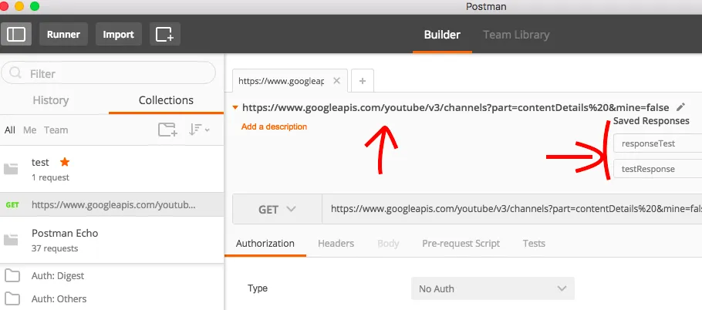Image resolution: width=702 pixels, height=310 pixels.
Task: Open the GET method dropdown
Action: 277,209
